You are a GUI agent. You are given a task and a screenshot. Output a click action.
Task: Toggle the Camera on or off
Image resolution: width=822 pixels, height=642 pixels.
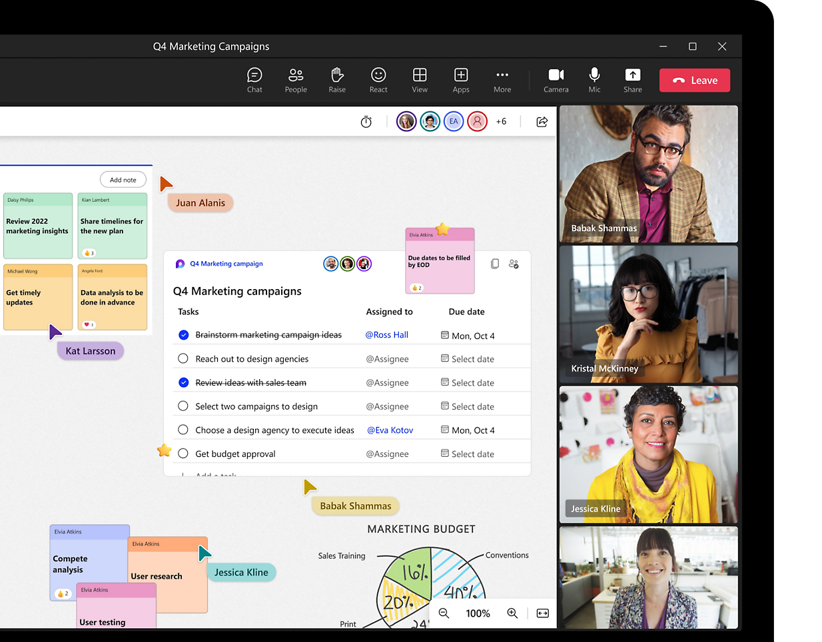556,80
